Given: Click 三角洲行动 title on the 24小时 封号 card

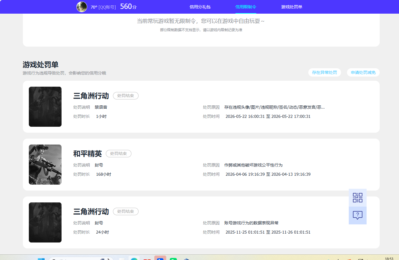Looking at the screenshot, I should pos(91,211).
